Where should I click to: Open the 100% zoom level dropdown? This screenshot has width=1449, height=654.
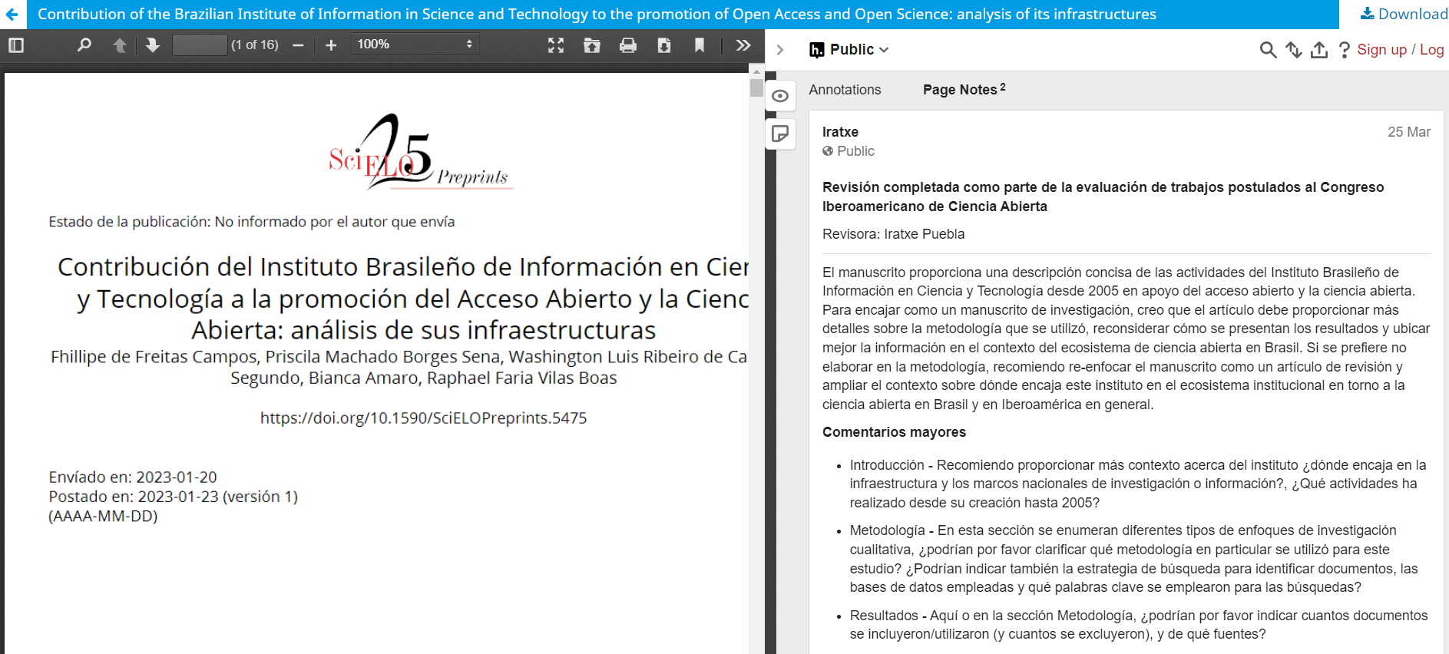415,45
